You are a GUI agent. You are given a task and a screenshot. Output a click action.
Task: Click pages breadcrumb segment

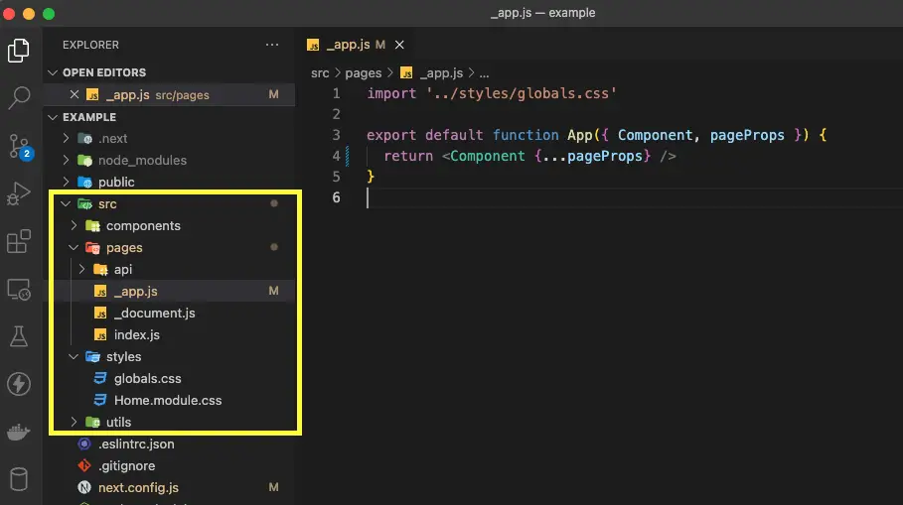point(364,73)
